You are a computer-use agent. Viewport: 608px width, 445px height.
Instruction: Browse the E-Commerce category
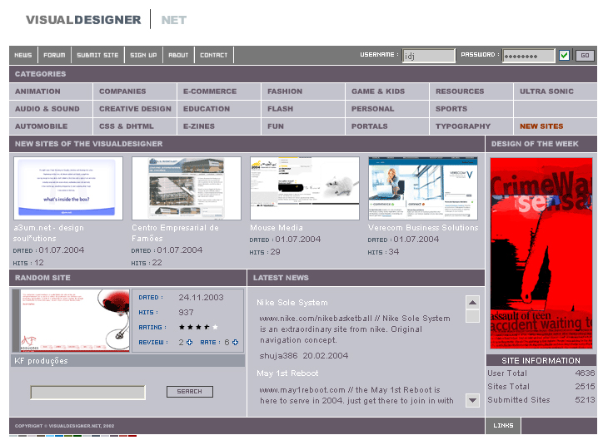(210, 91)
